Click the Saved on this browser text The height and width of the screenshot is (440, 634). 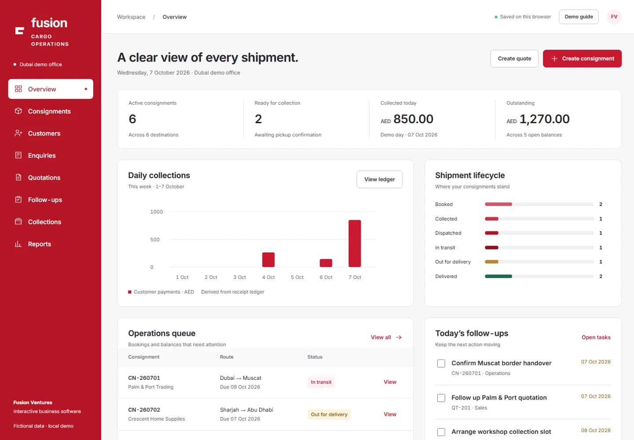(525, 17)
